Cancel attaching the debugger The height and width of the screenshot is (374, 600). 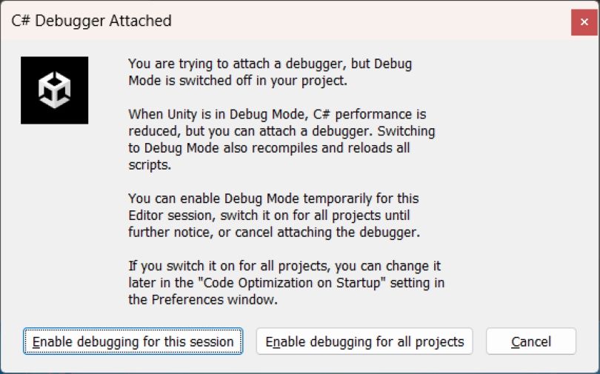[x=530, y=341]
